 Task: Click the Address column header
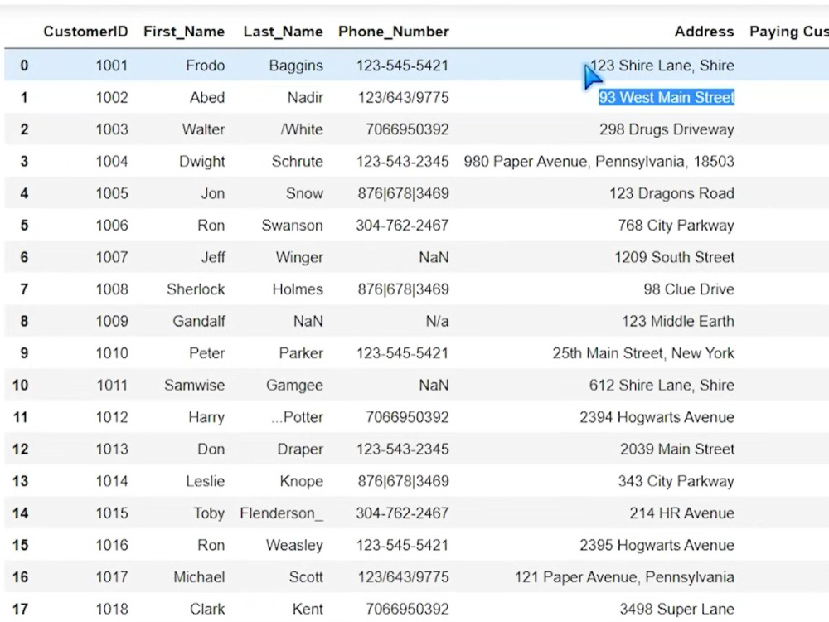[x=704, y=32]
